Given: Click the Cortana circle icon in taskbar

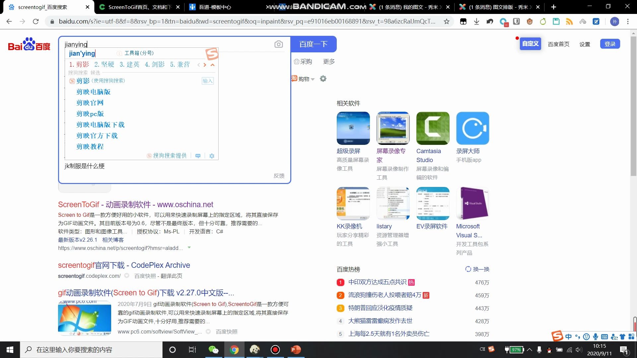Looking at the screenshot, I should click(x=172, y=350).
